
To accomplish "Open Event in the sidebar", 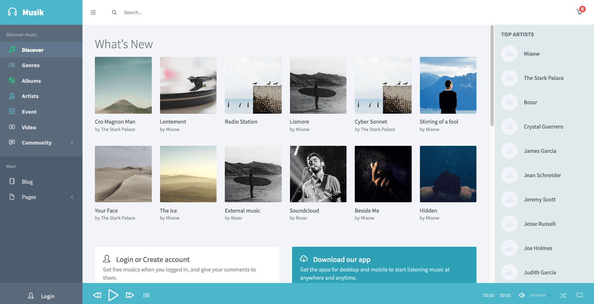I will (41, 112).
